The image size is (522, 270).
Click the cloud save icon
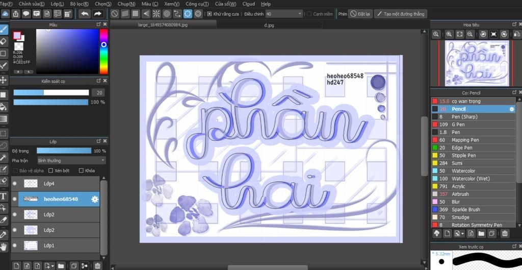point(5,14)
